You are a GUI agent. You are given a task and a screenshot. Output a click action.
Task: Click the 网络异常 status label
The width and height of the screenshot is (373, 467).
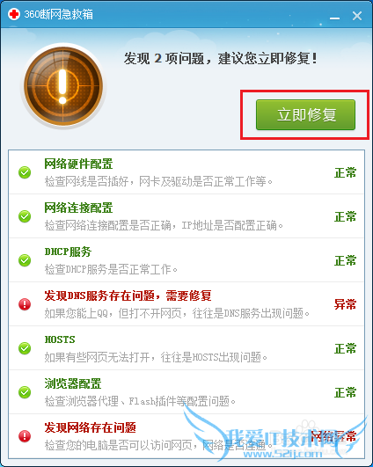coord(333,436)
